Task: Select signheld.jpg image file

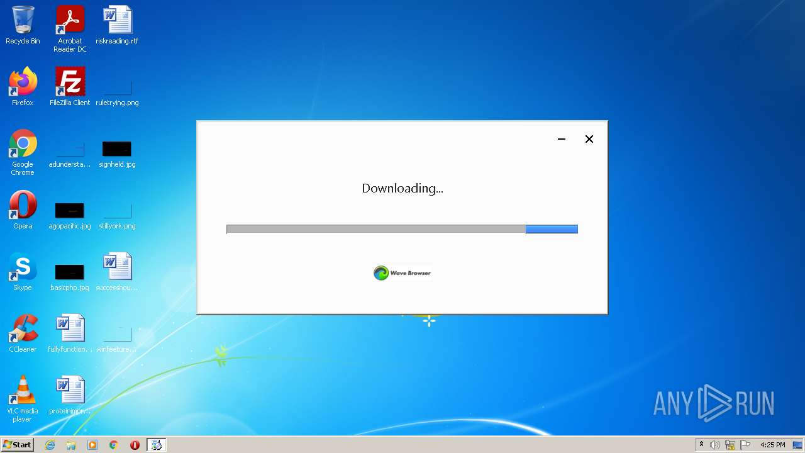Action: [117, 154]
